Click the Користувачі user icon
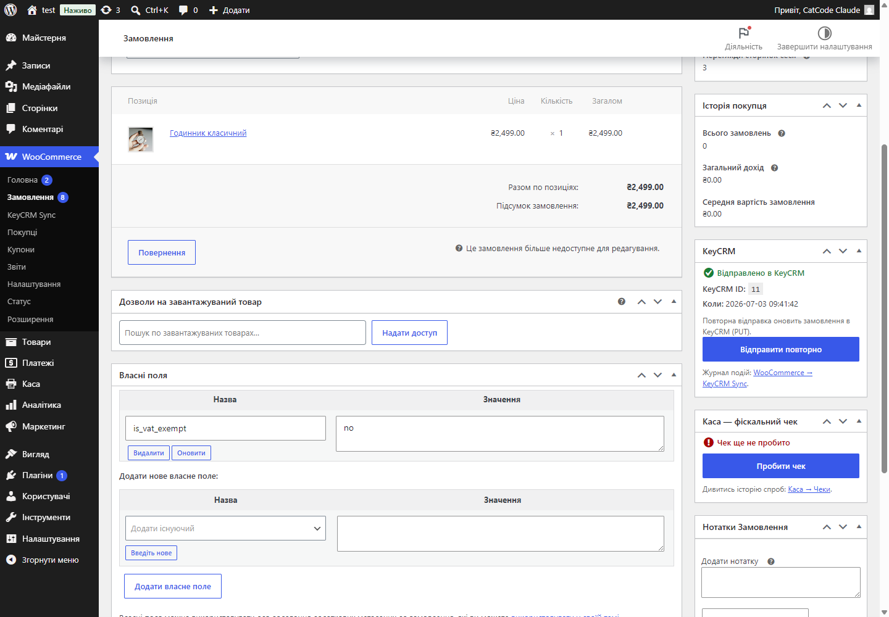 (11, 496)
